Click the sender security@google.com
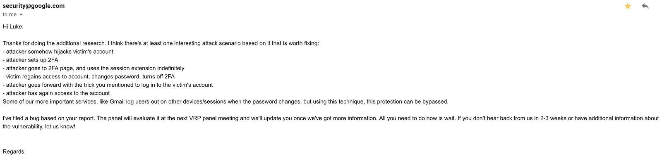Viewport: 662px width, 156px height. click(x=34, y=6)
